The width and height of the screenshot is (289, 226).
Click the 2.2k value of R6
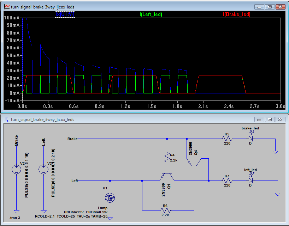tap(165, 215)
